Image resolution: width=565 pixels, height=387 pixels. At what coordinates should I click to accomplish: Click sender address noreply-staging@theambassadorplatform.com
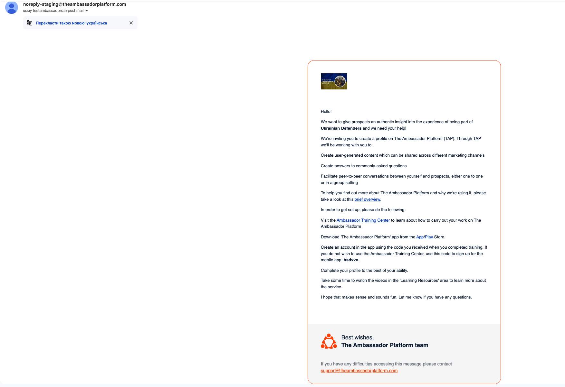tap(74, 4)
